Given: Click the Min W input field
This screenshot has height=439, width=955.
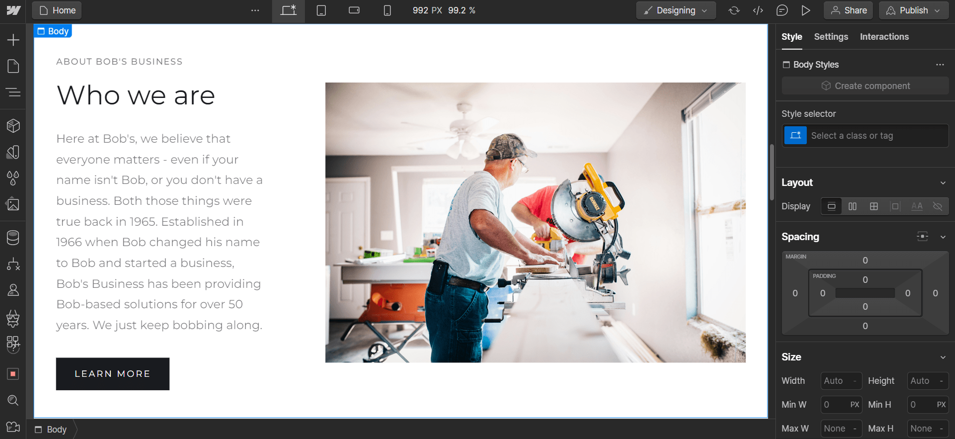Looking at the screenshot, I should [x=841, y=405].
